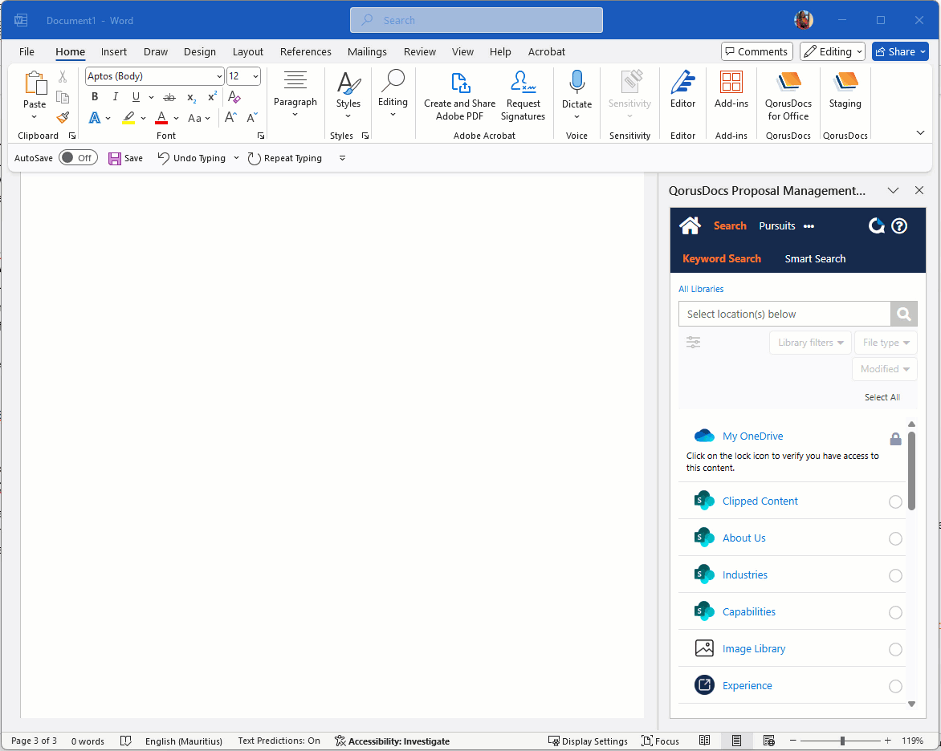The width and height of the screenshot is (941, 751).
Task: Toggle the AutoSave switch
Action: coord(78,158)
